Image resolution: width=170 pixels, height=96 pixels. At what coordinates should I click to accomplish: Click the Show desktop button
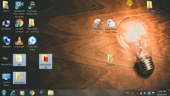pyautogui.click(x=169, y=93)
